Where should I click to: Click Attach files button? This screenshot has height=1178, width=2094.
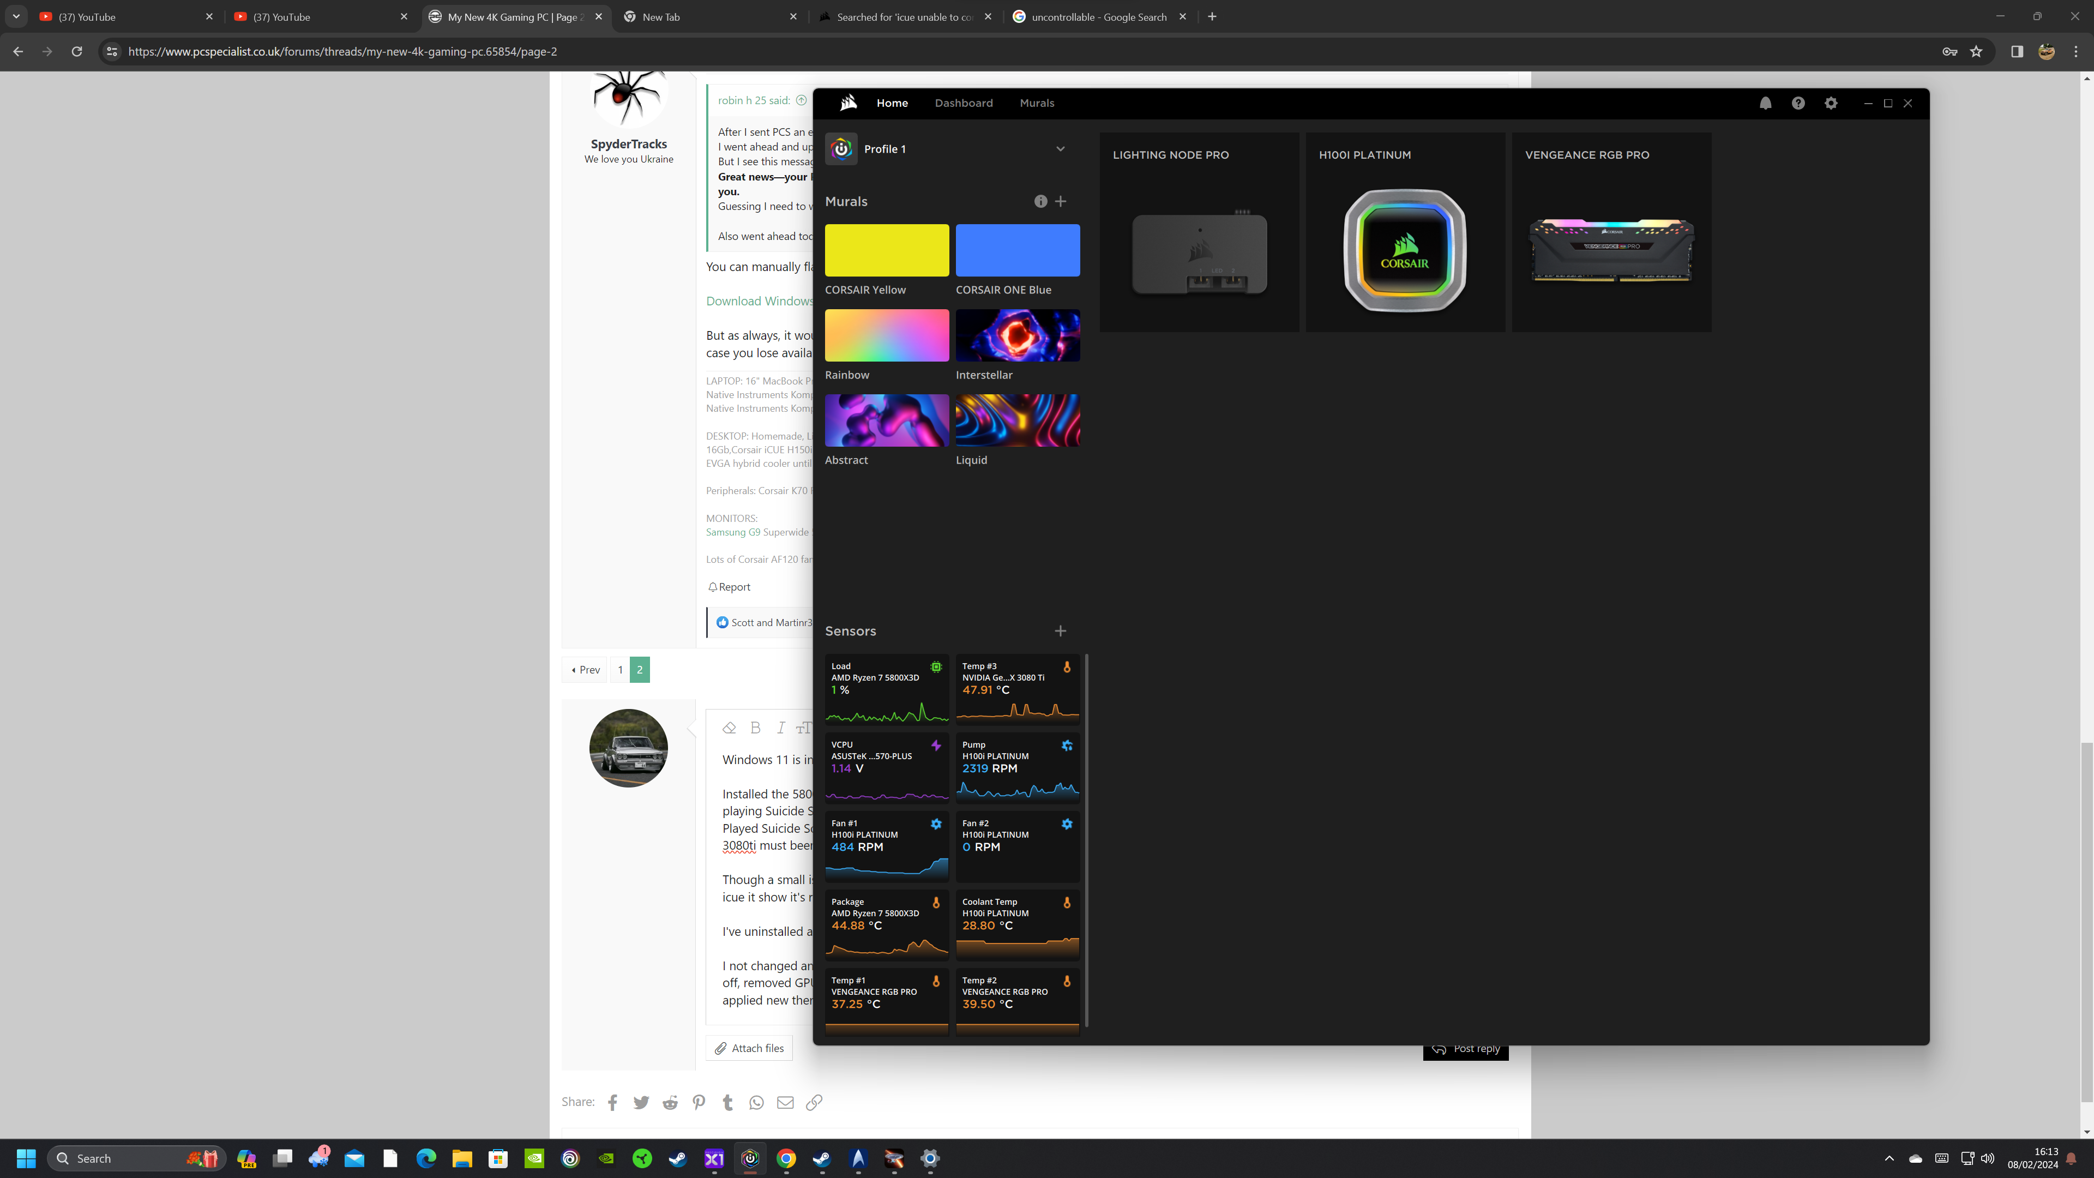pos(749,1048)
